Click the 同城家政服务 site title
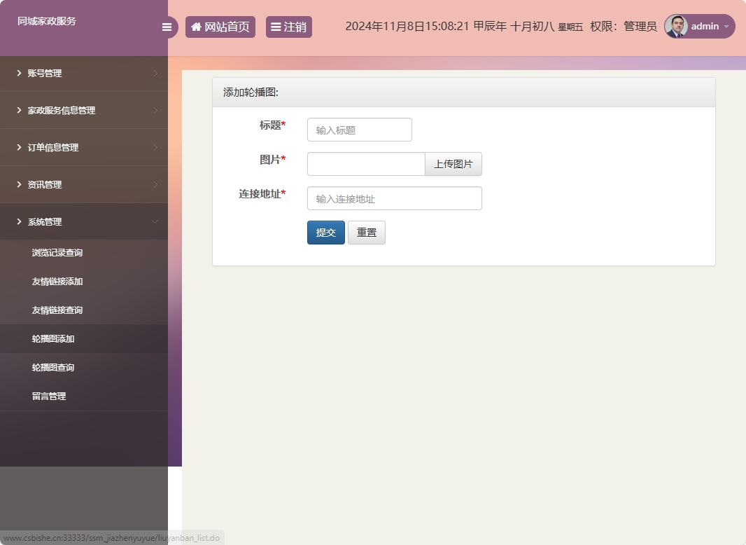Screen dimensions: 746x545 pyautogui.click(x=47, y=21)
